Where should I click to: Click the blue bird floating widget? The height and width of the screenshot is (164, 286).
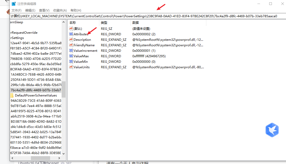tap(272, 130)
